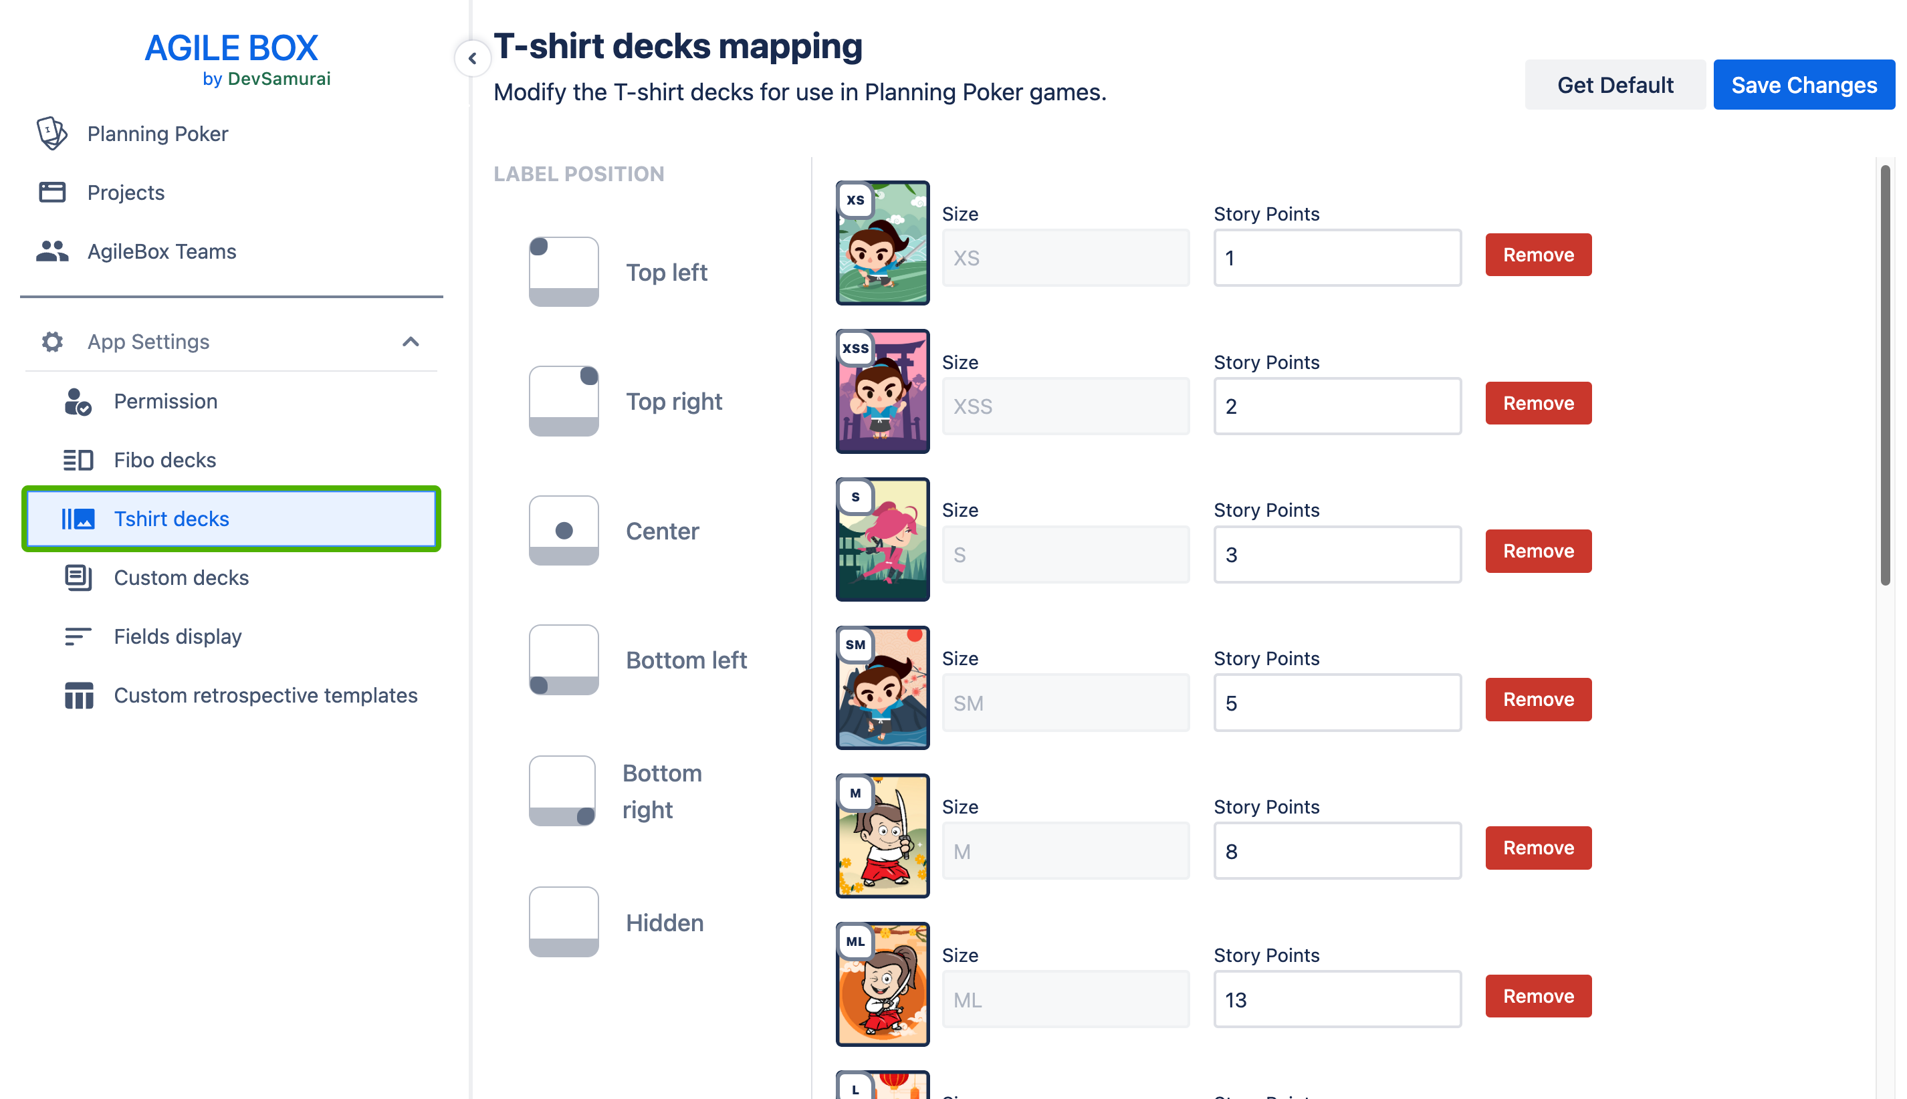Collapse the App Settings section
This screenshot has width=1907, height=1099.
[410, 342]
